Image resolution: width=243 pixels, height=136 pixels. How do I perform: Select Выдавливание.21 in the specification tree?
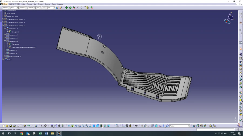pyautogui.click(x=15, y=57)
